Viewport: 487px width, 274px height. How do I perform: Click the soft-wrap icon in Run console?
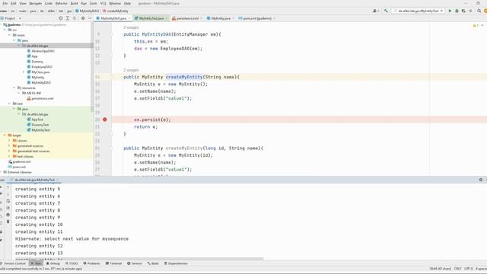point(8,201)
